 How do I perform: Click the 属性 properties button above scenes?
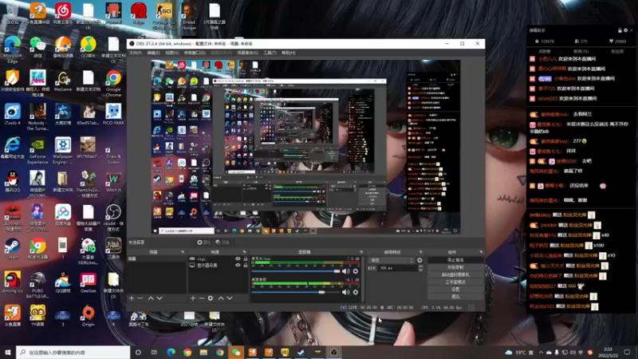pyautogui.click(x=204, y=243)
